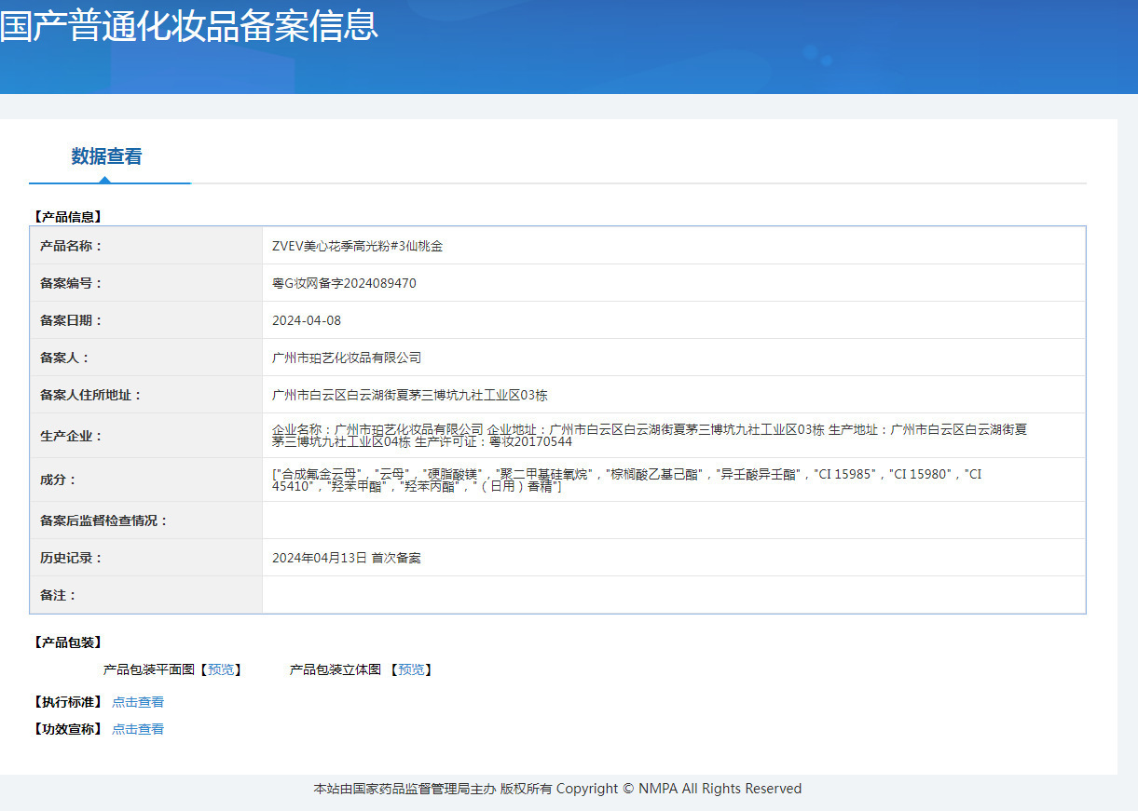Open 点击查看 link for 功效宣称

tap(138, 729)
